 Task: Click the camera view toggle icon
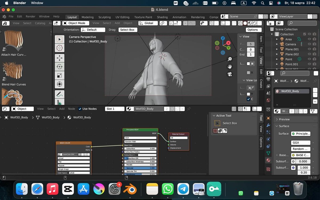coord(230,74)
